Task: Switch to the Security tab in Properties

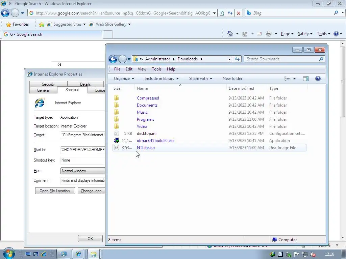Action: 48,84
